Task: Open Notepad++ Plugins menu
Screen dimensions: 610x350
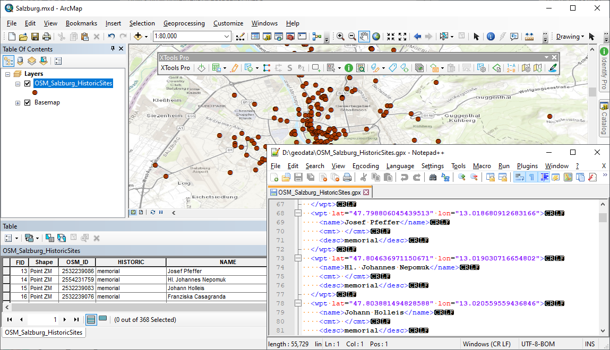Action: [527, 166]
